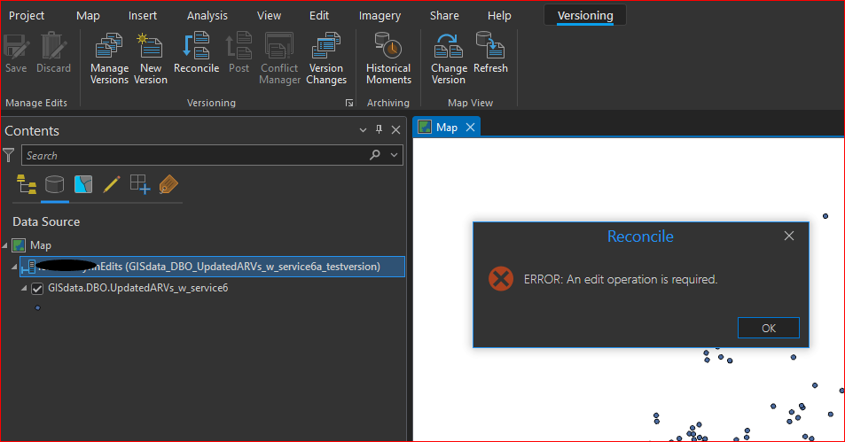
Task: Switch to List By Selection
Action: (83, 184)
